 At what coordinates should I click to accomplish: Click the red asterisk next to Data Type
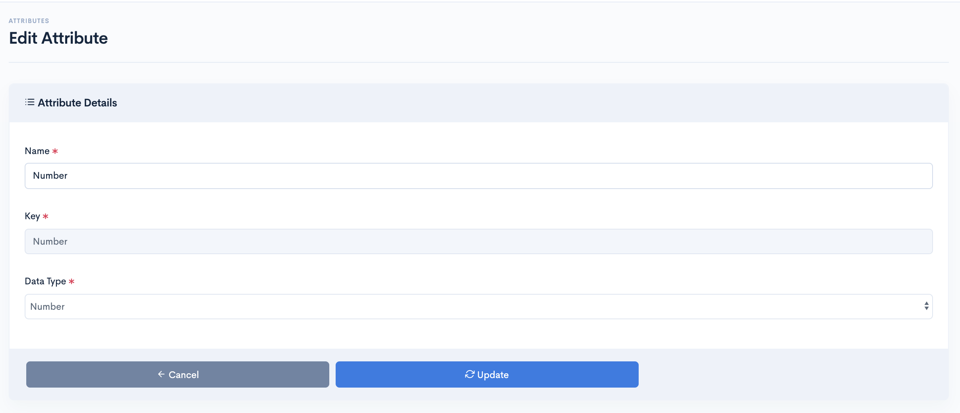point(72,282)
